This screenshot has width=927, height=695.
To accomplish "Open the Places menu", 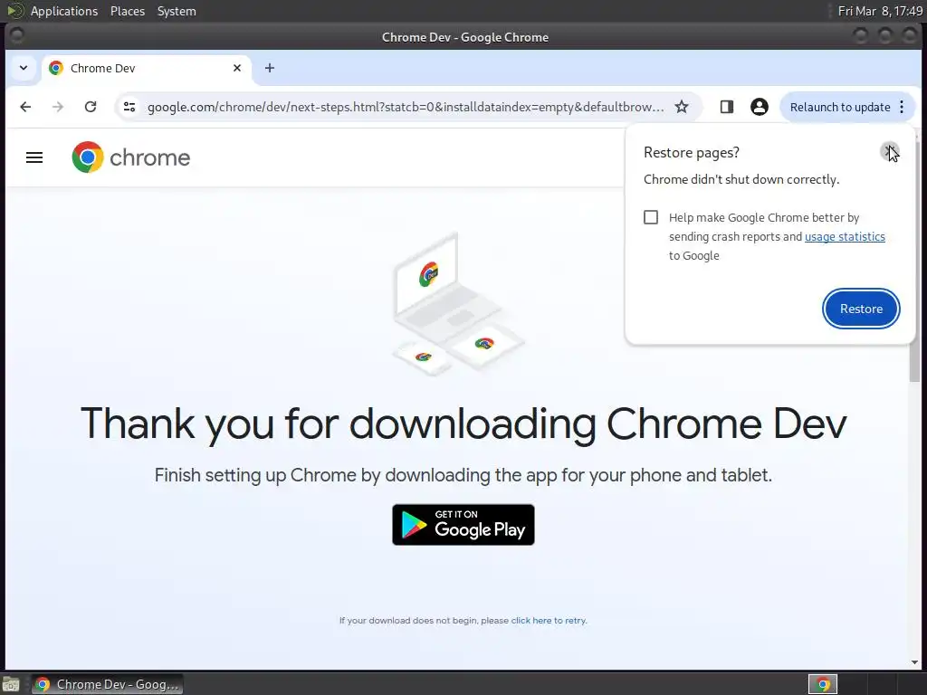I will coord(127,11).
